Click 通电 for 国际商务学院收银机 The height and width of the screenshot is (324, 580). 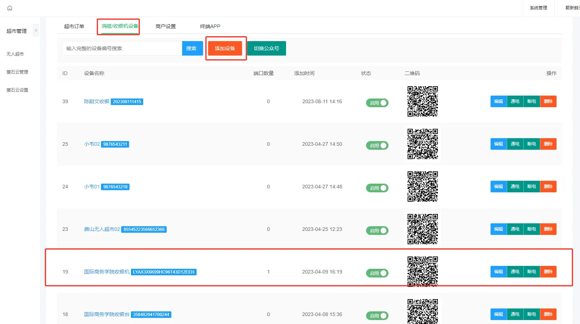pyautogui.click(x=515, y=272)
